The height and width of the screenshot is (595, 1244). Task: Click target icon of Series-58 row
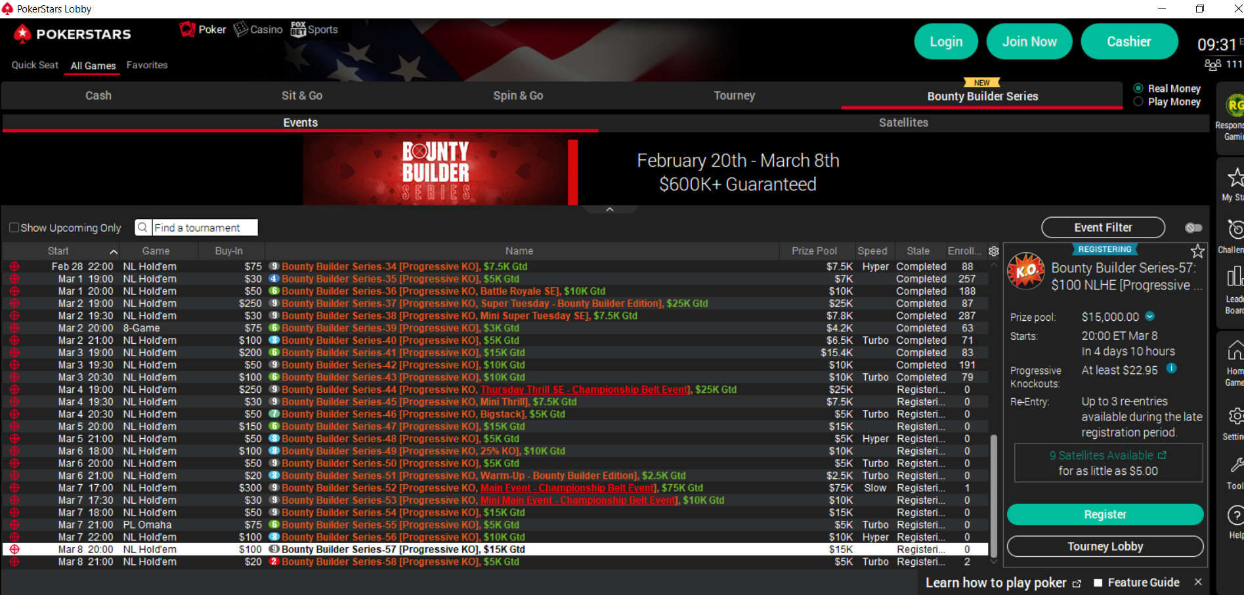coord(14,562)
